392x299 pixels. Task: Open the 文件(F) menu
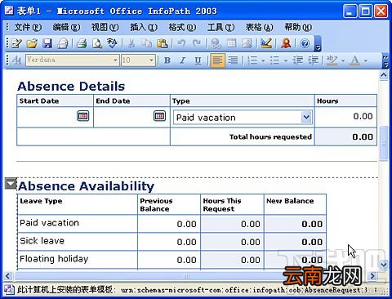coord(28,27)
